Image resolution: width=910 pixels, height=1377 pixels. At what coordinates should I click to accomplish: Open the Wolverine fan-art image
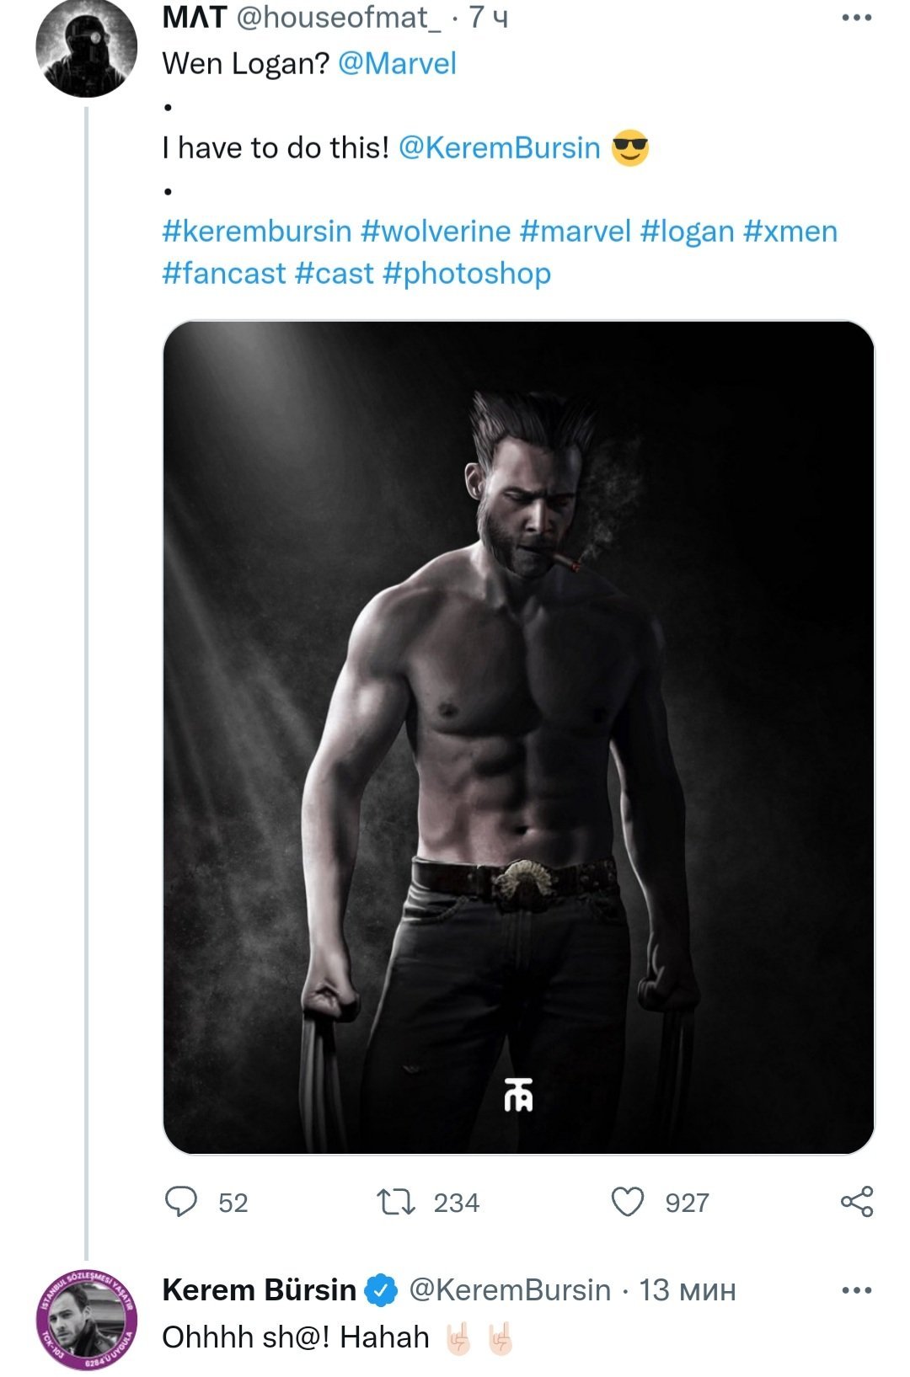point(518,737)
